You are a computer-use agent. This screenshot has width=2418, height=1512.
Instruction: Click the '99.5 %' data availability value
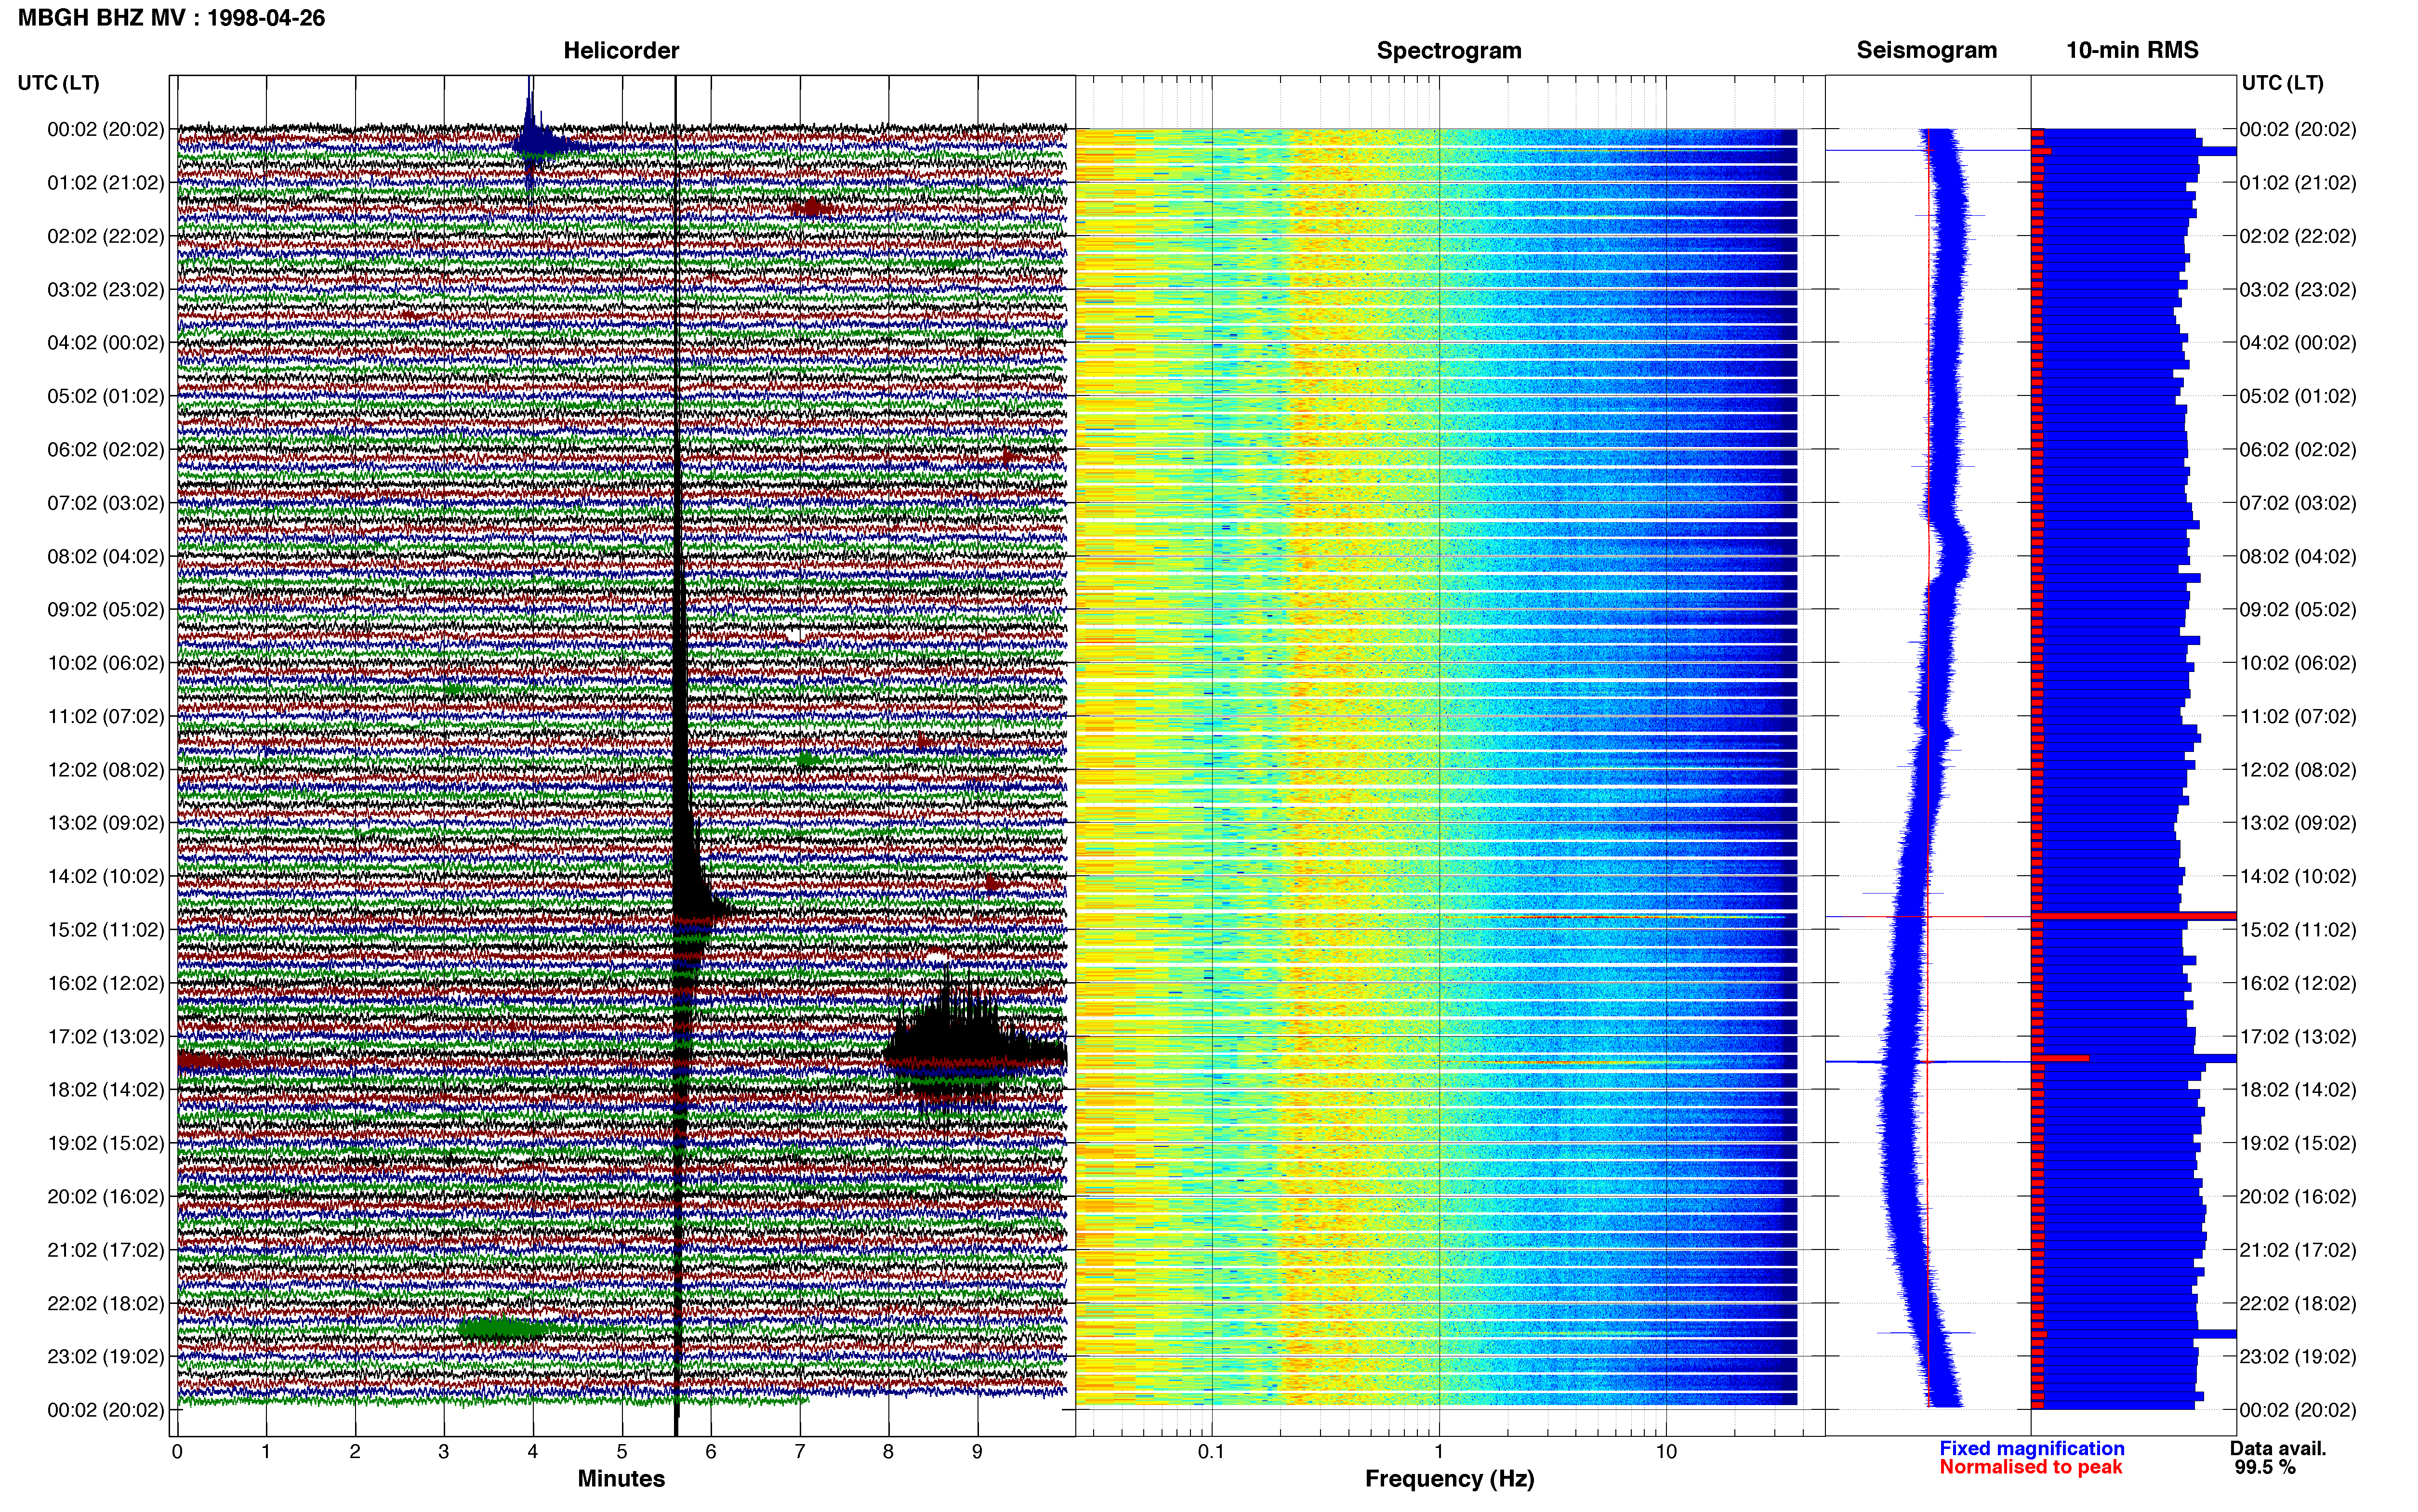2265,1467
